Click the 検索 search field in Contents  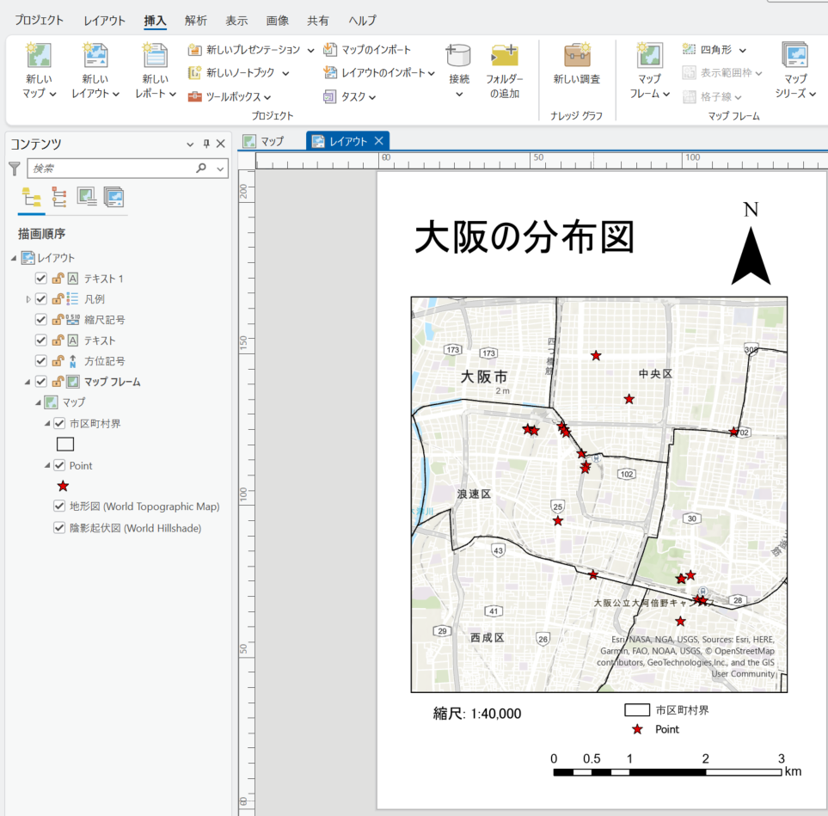pos(112,169)
